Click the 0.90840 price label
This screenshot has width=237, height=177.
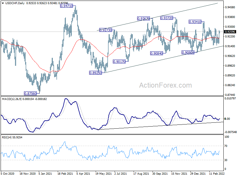pyautogui.click(x=157, y=53)
